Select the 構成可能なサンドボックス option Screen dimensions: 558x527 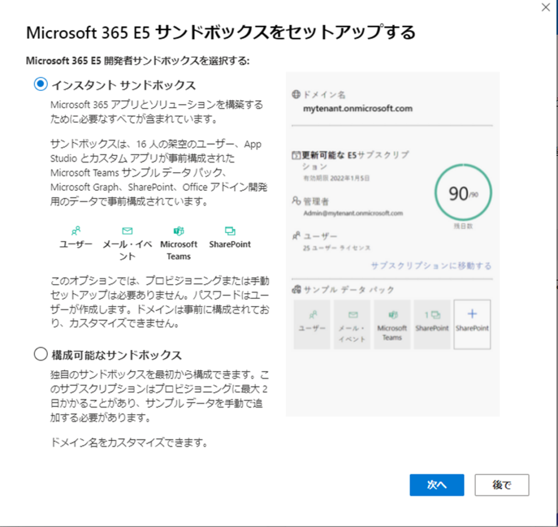(40, 354)
